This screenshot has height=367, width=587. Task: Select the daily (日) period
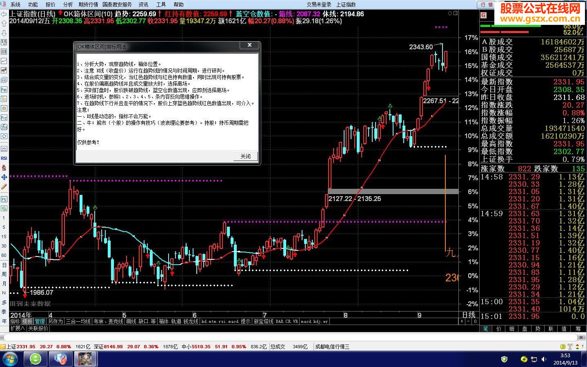click(x=4, y=265)
